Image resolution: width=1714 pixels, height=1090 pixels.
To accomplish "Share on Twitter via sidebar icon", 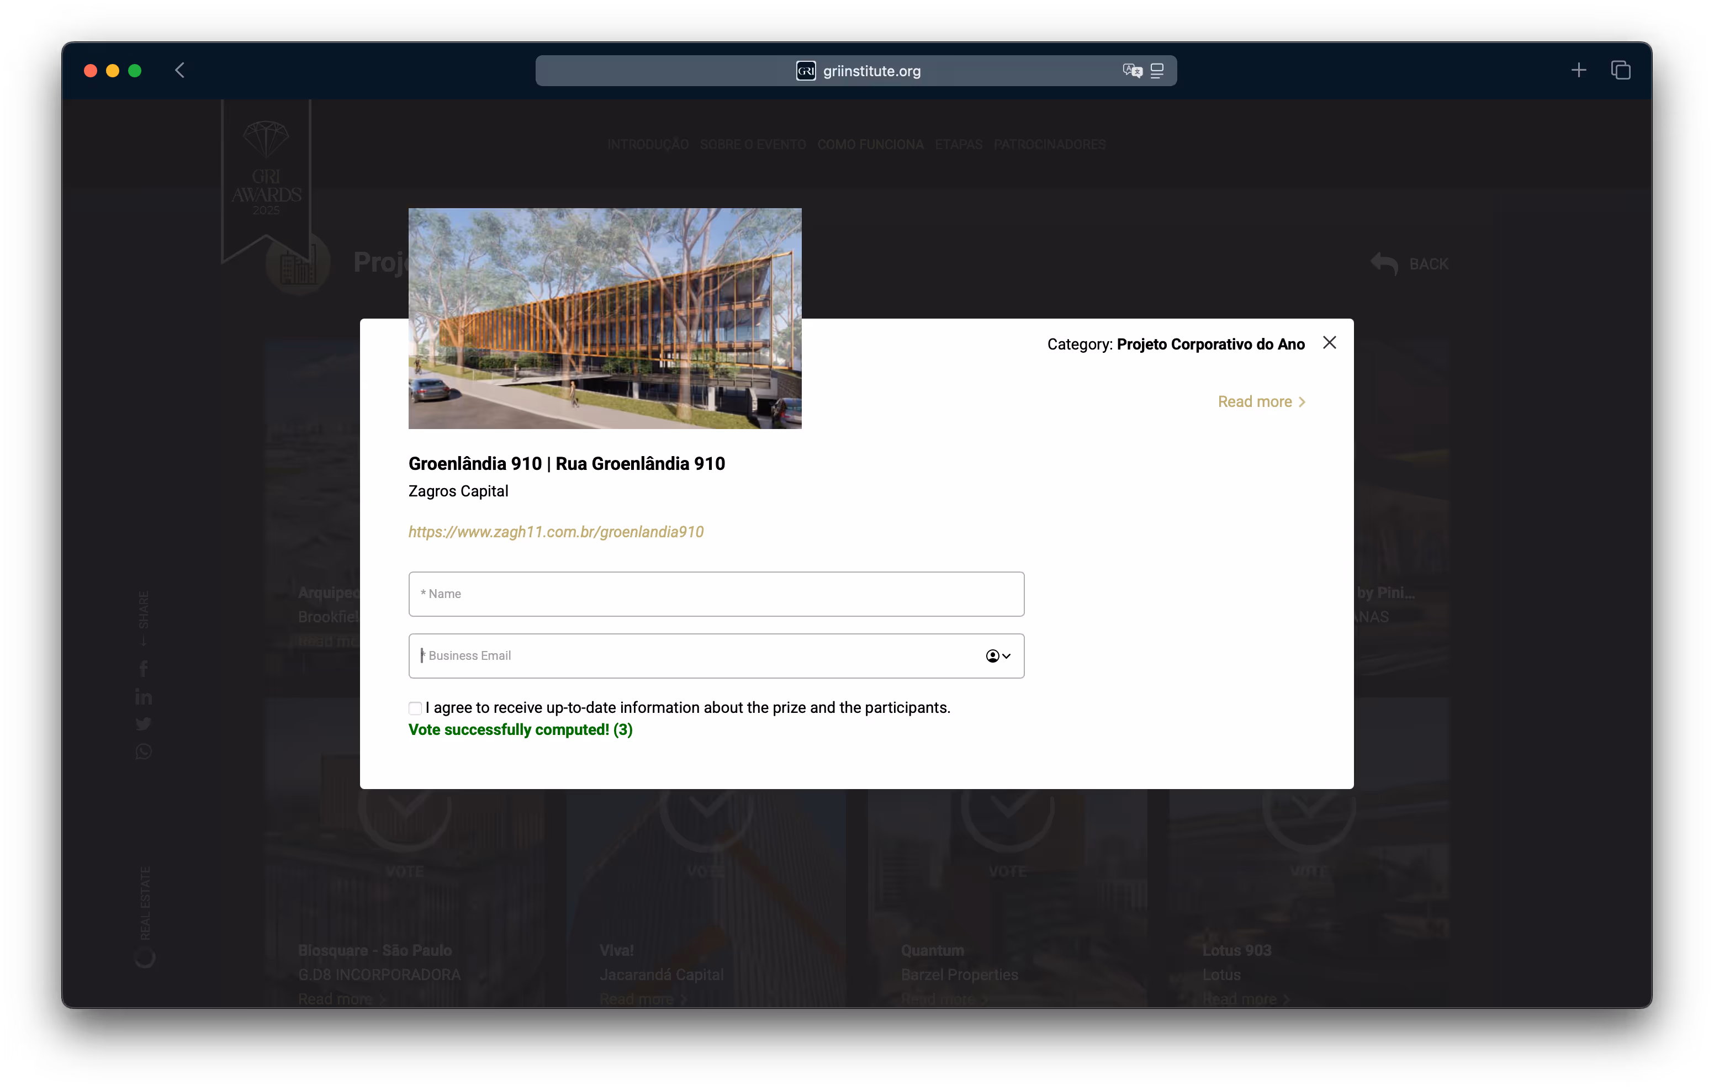I will click(143, 724).
